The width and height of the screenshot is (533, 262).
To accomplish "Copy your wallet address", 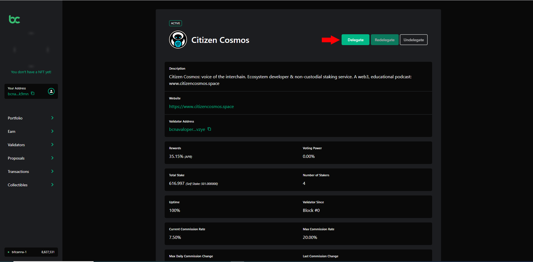I will pyautogui.click(x=33, y=94).
